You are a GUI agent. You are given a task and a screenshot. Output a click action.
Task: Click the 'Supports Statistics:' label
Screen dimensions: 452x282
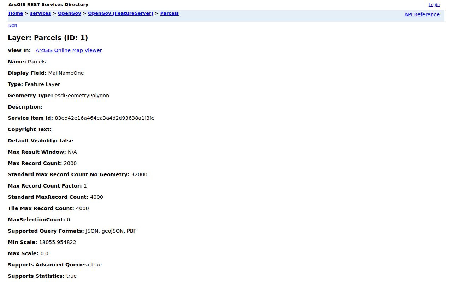point(36,276)
